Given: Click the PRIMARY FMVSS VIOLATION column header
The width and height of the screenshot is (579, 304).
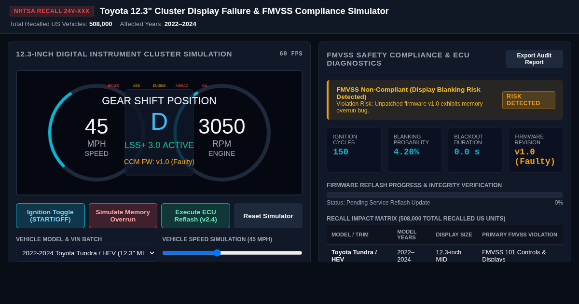Looking at the screenshot, I should coord(520,235).
